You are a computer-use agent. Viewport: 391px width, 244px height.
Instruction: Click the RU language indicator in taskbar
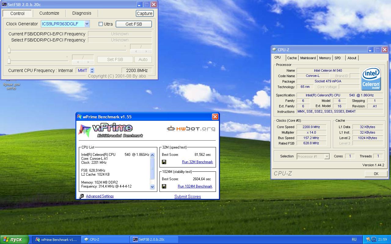354,239
